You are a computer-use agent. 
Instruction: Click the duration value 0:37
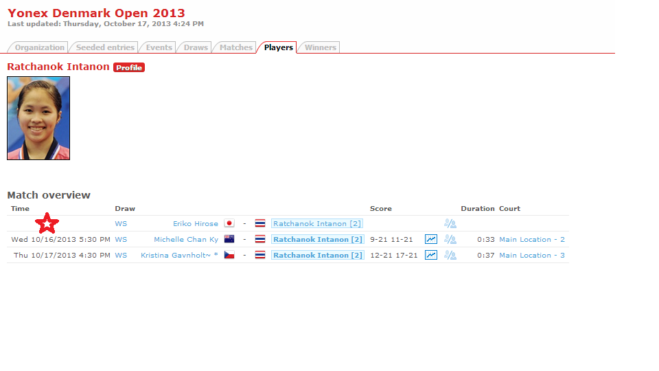(486, 256)
